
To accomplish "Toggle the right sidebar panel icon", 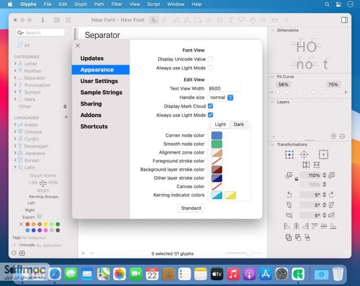I will [x=345, y=20].
